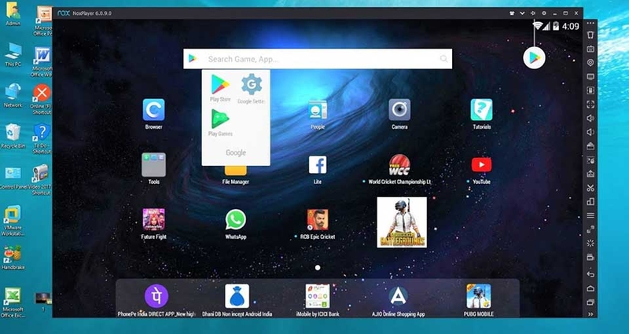
Task: Expand sidebar with the double chevron
Action: 590,314
